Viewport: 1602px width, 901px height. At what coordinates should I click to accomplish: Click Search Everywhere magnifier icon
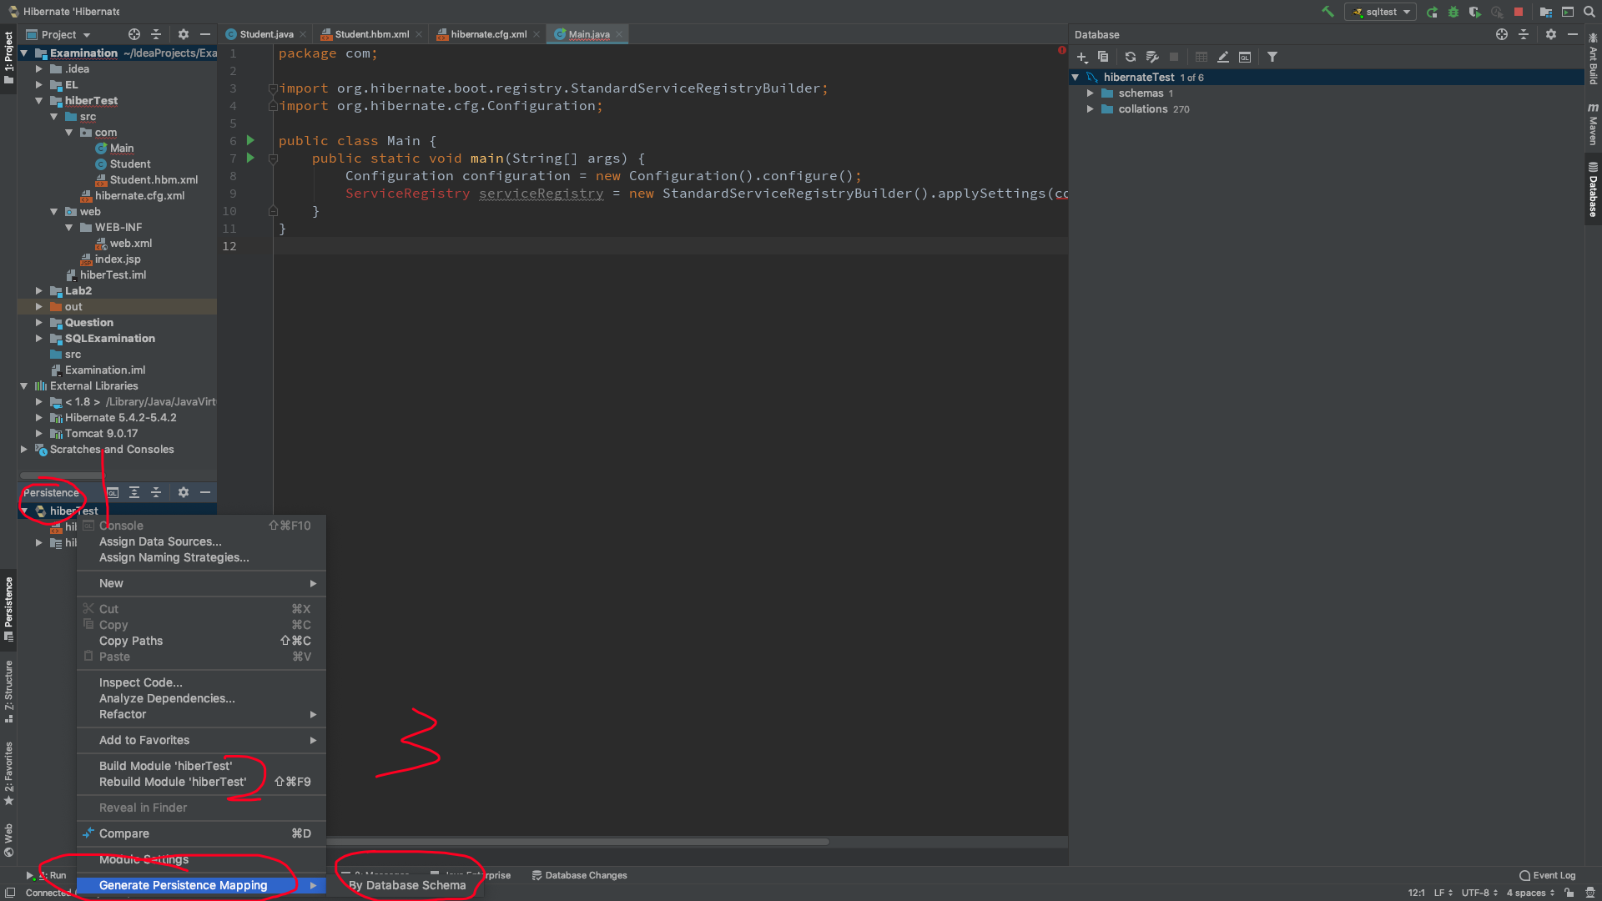coord(1589,12)
